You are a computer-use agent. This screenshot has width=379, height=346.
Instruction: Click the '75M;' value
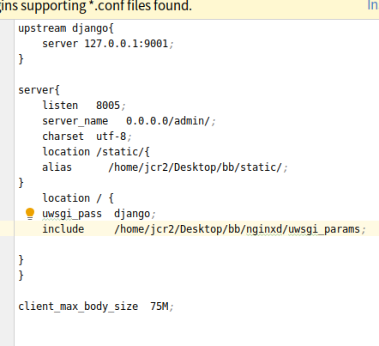coord(162,307)
